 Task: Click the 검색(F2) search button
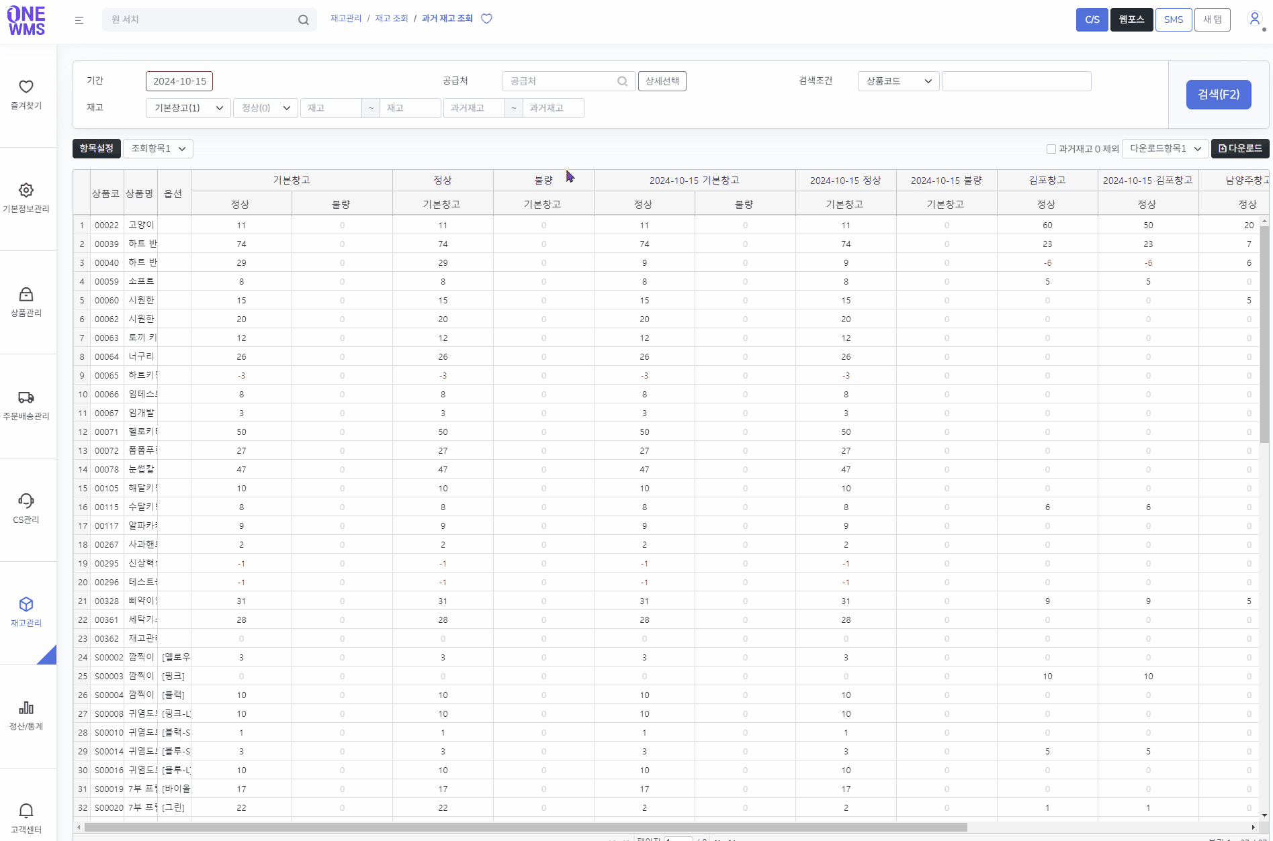coord(1219,95)
